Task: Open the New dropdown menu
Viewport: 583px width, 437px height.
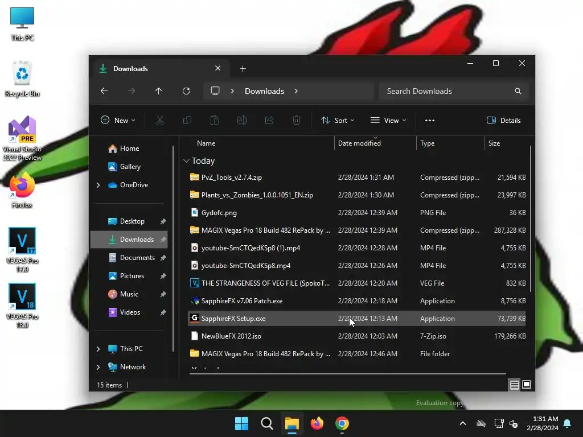Action: coord(118,121)
